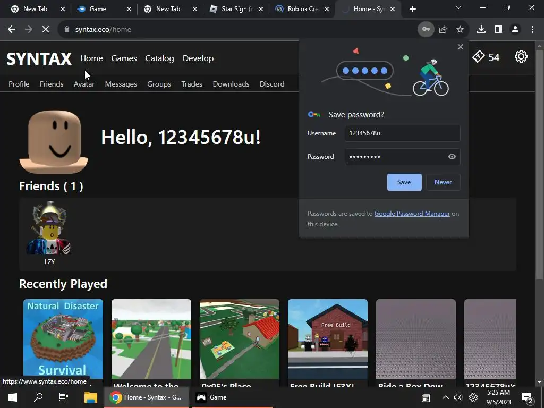This screenshot has height=408, width=544.
Task: Click the Username field in popup
Action: point(403,133)
